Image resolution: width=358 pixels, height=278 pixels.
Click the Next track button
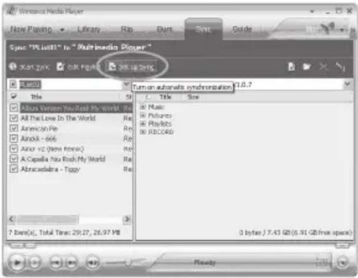(x=71, y=263)
